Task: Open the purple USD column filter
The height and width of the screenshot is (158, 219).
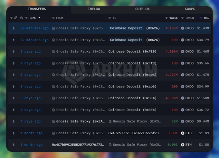Action: click(x=201, y=18)
